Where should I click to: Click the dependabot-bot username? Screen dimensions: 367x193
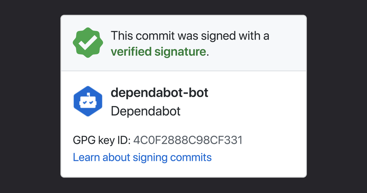(159, 93)
